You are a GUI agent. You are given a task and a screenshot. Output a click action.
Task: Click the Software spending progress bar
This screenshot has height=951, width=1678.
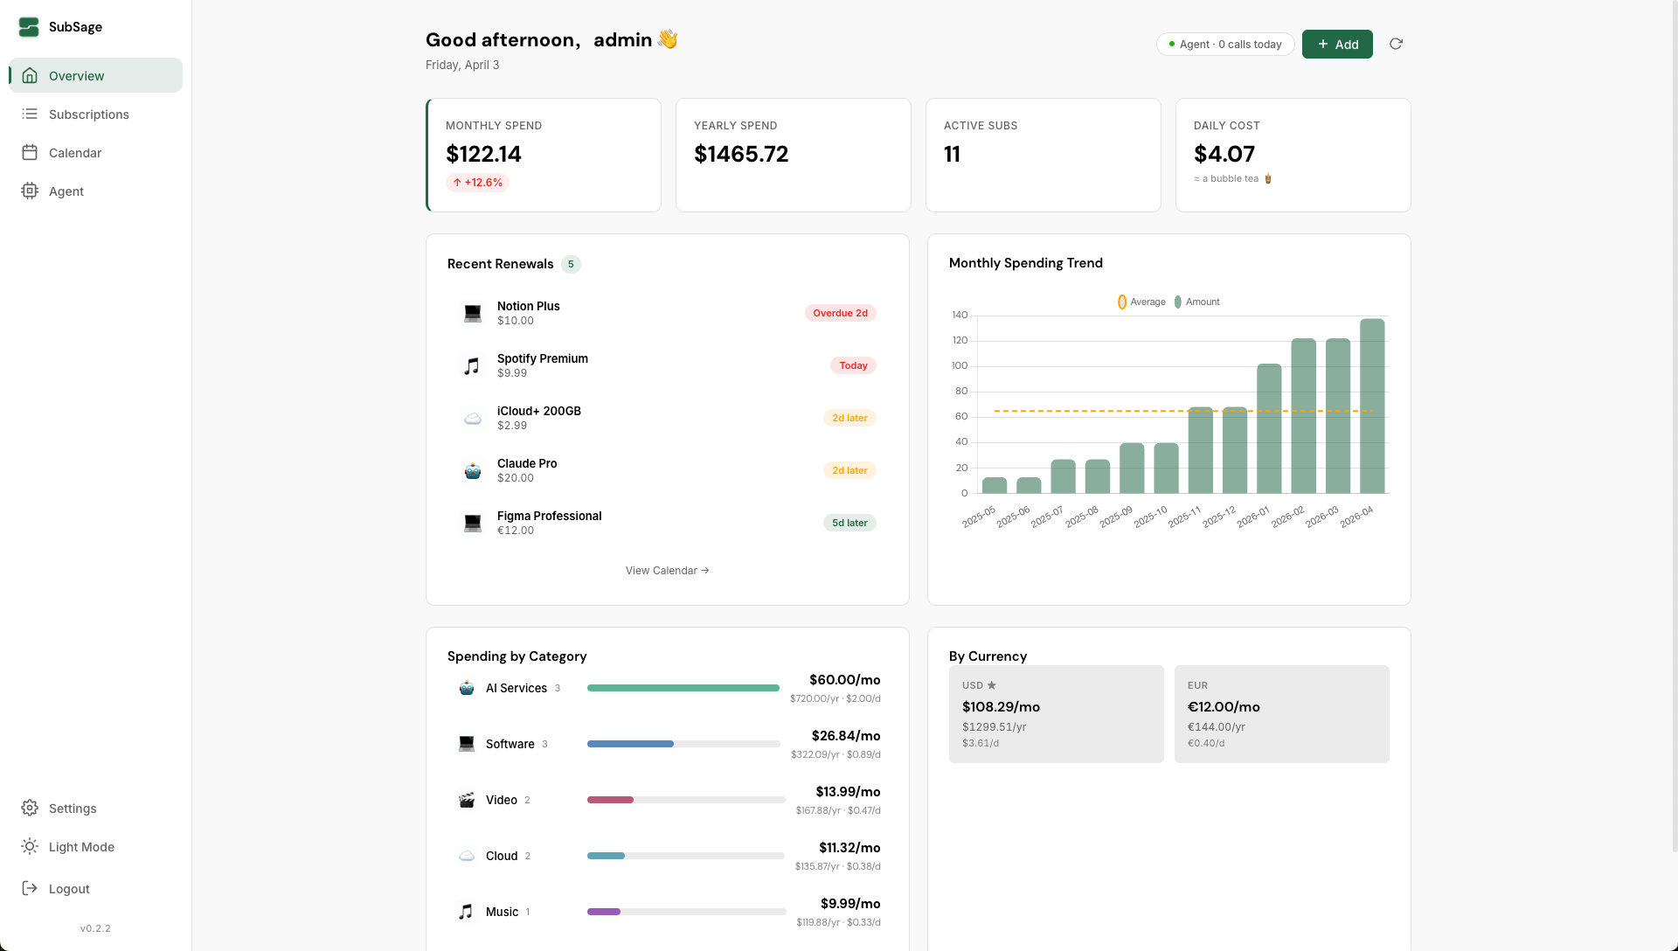coord(684,744)
